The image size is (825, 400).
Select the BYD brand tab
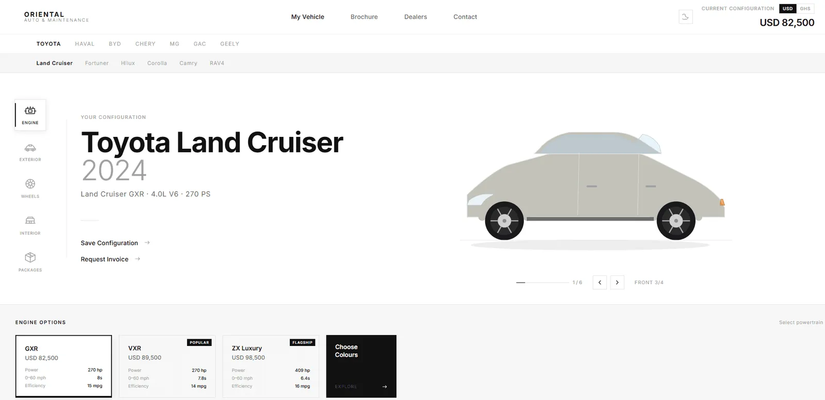point(115,44)
